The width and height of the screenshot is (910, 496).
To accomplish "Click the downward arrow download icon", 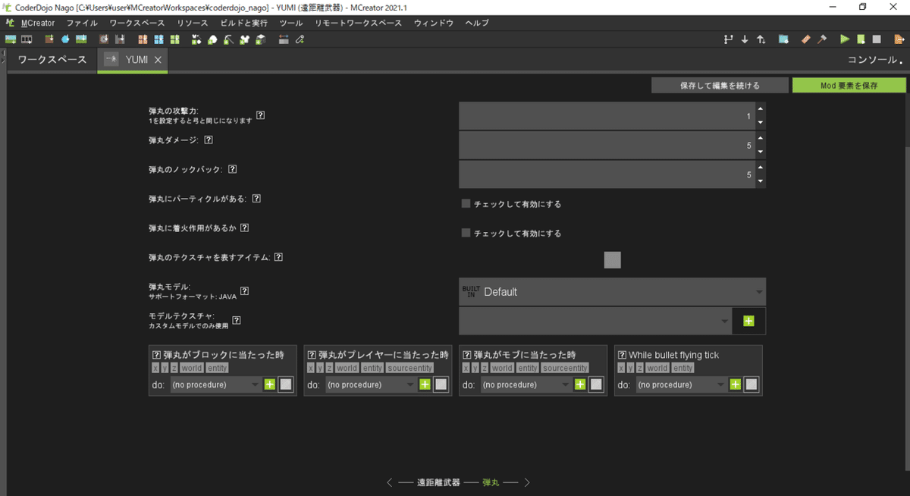I will (x=745, y=39).
